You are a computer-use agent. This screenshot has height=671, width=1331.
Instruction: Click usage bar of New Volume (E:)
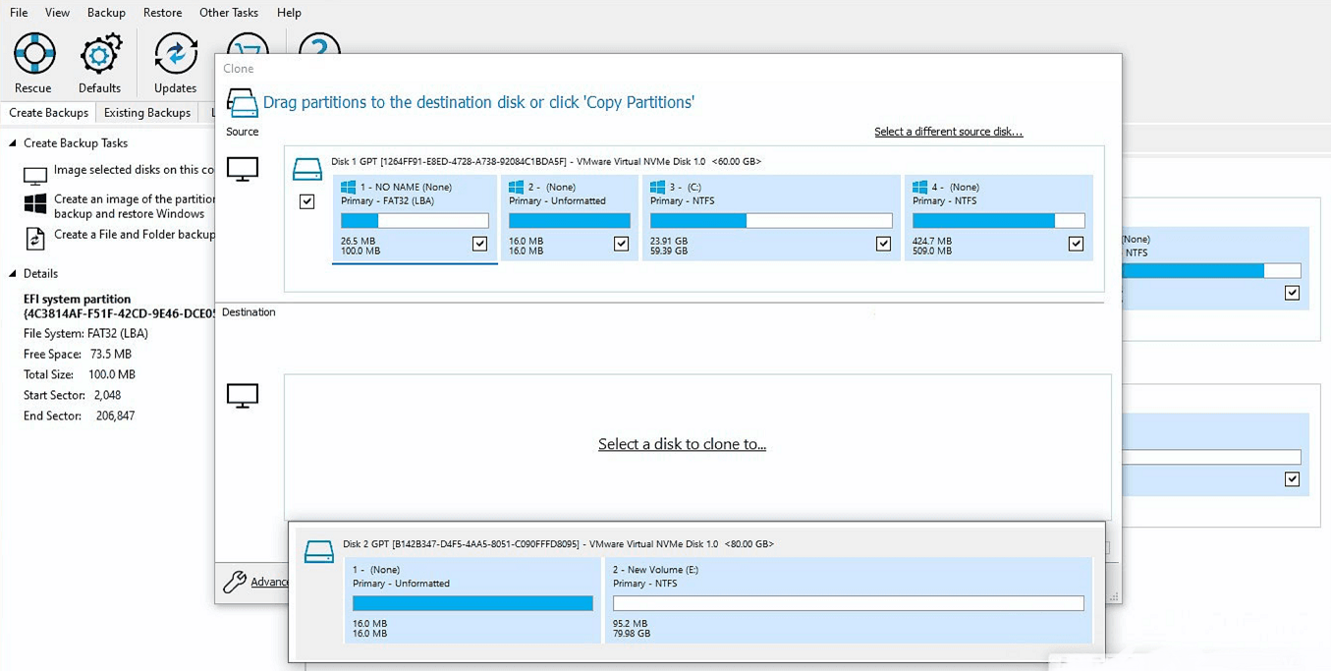point(849,603)
